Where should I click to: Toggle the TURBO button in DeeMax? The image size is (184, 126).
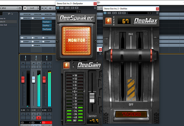pos(131,114)
